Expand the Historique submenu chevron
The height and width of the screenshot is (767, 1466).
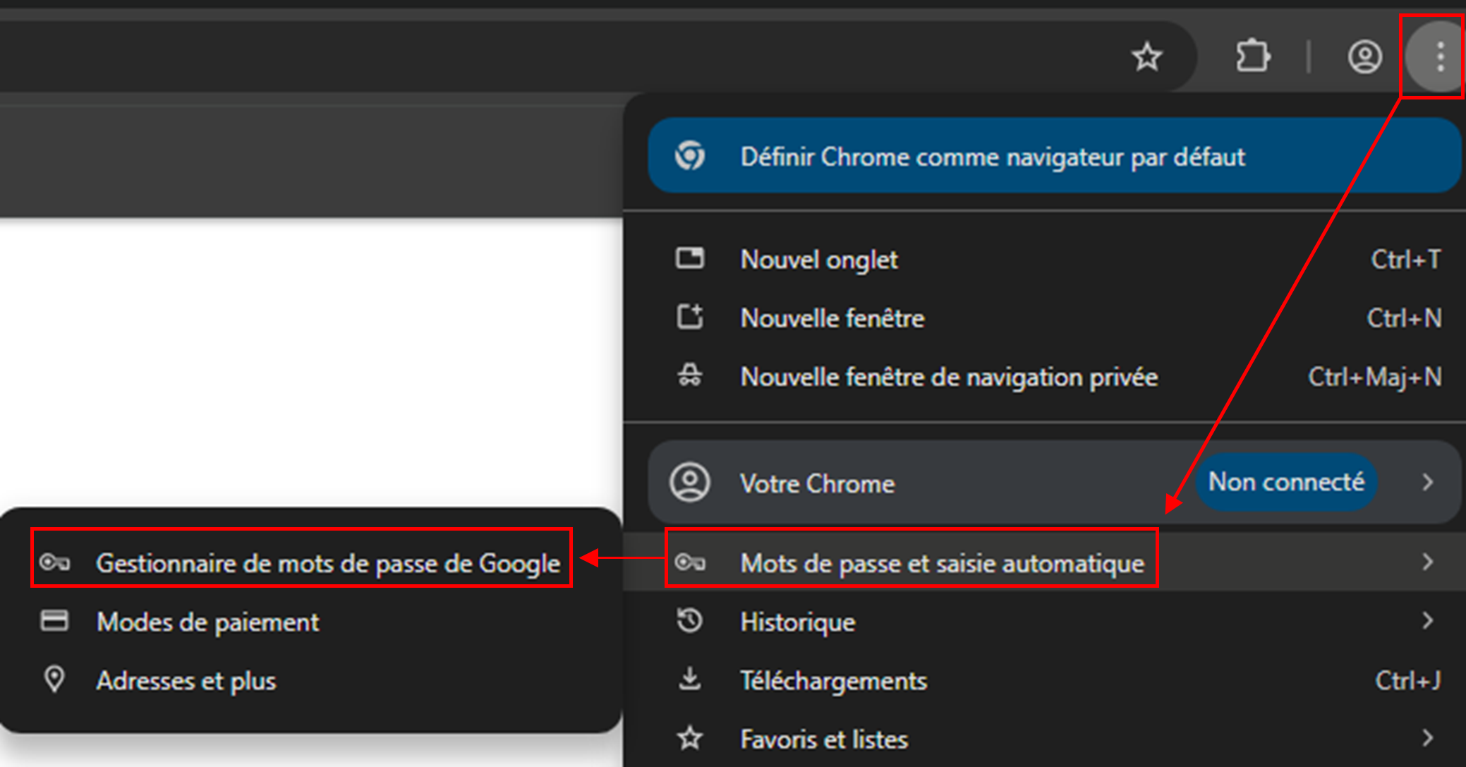pyautogui.click(x=1428, y=621)
